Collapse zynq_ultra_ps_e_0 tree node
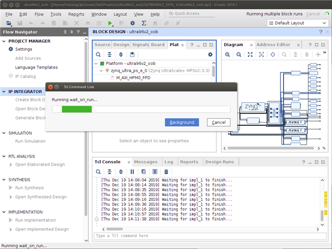 pyautogui.click(x=101, y=70)
